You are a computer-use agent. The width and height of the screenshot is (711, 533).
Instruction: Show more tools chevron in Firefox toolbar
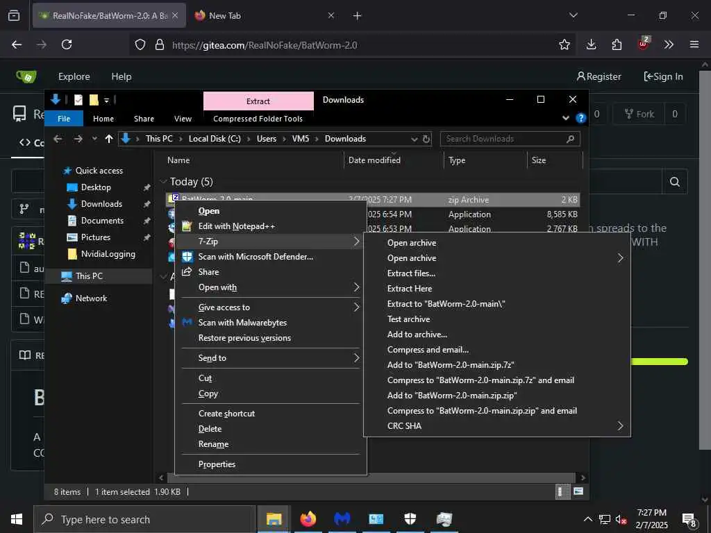[x=669, y=44]
